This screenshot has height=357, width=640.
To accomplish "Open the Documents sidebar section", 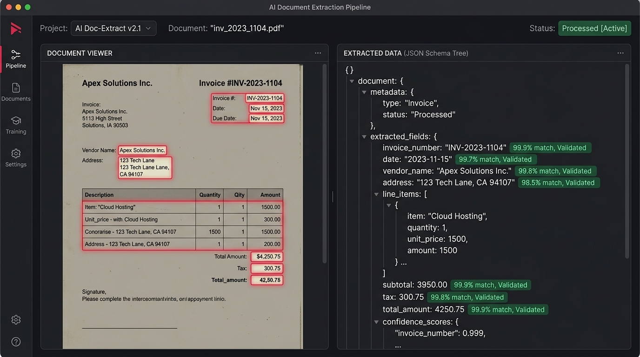I will (16, 92).
